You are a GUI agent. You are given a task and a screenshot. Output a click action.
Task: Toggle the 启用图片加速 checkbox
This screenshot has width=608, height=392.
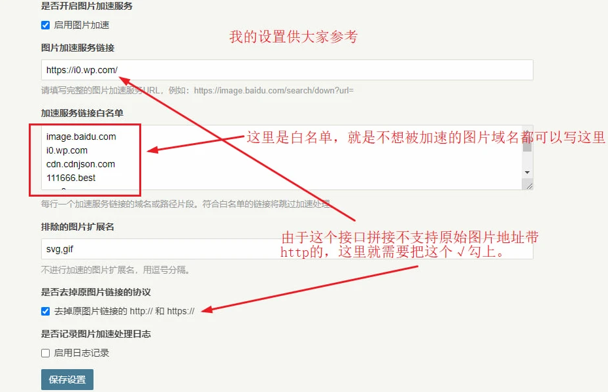(45, 25)
